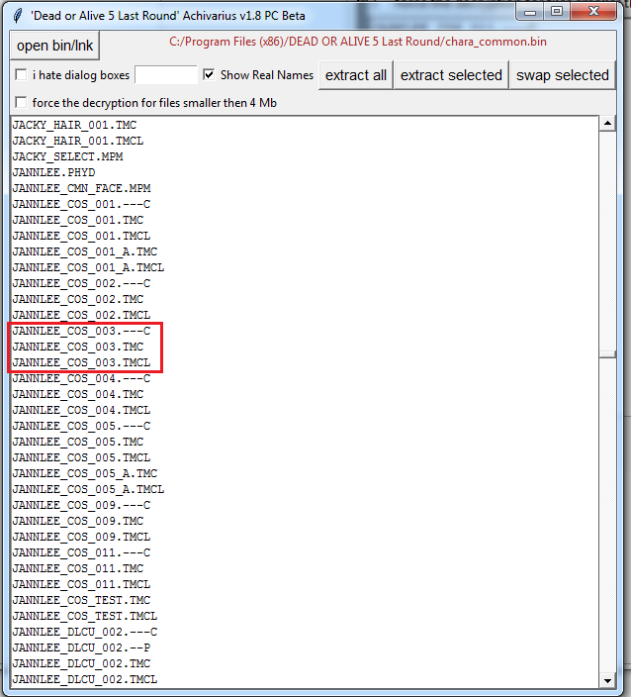Viewport: 631px width, 697px height.
Task: Select JANNLEE_COS_001.TMC entry
Action: (x=78, y=220)
